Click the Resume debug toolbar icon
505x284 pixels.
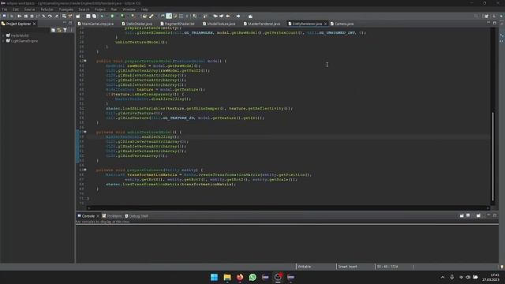[20, 16]
